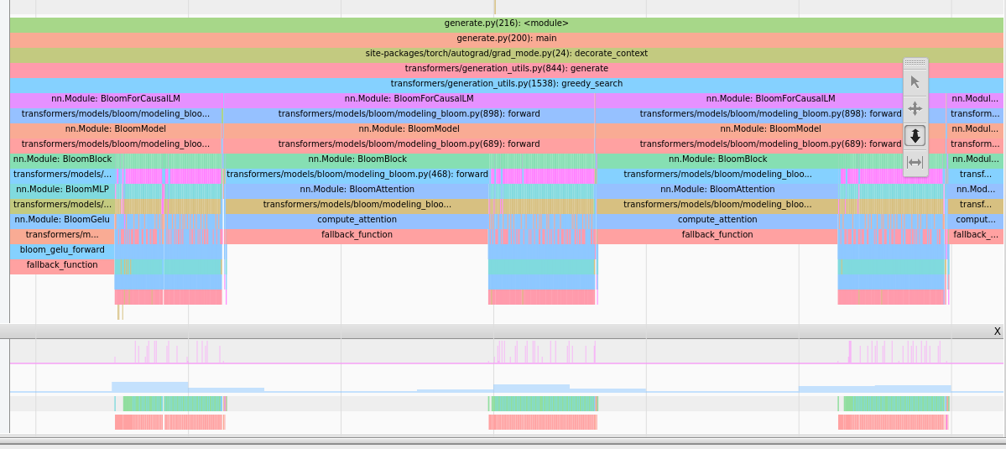
Task: Select the pointer selection mode tool
Action: [x=915, y=81]
